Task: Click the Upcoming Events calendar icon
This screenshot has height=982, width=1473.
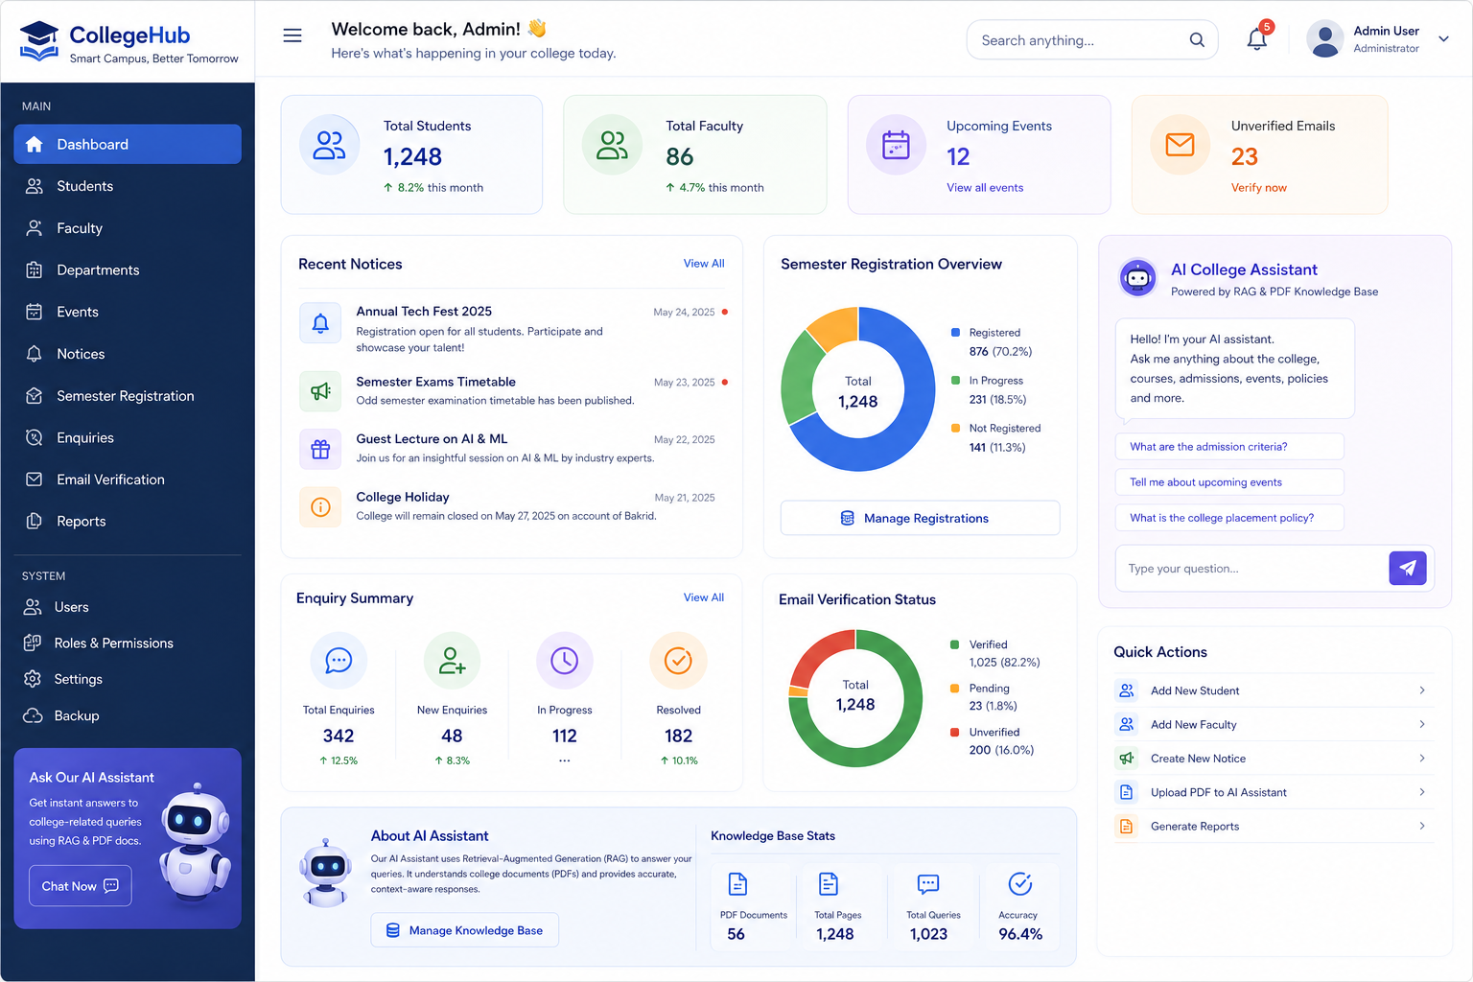Action: click(x=896, y=145)
